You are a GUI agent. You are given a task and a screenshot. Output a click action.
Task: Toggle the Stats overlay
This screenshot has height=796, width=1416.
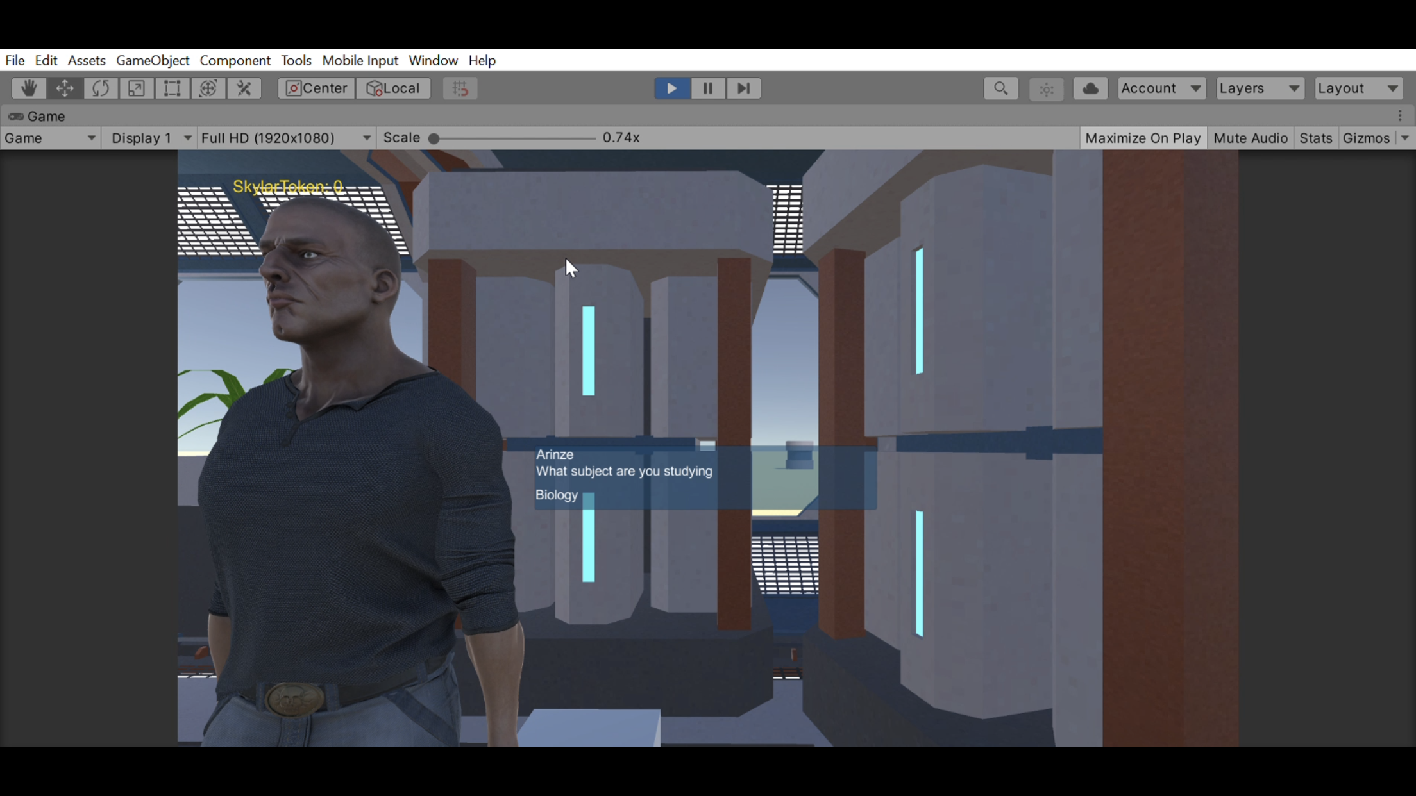pyautogui.click(x=1315, y=138)
